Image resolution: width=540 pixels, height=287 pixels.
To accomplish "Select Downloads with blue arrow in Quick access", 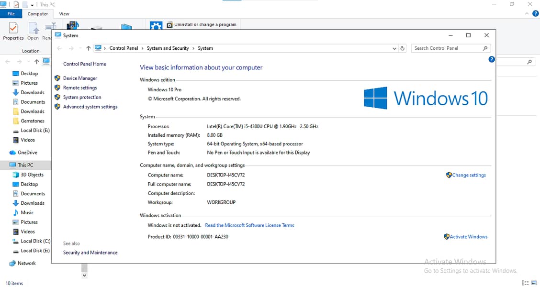I will [x=33, y=92].
